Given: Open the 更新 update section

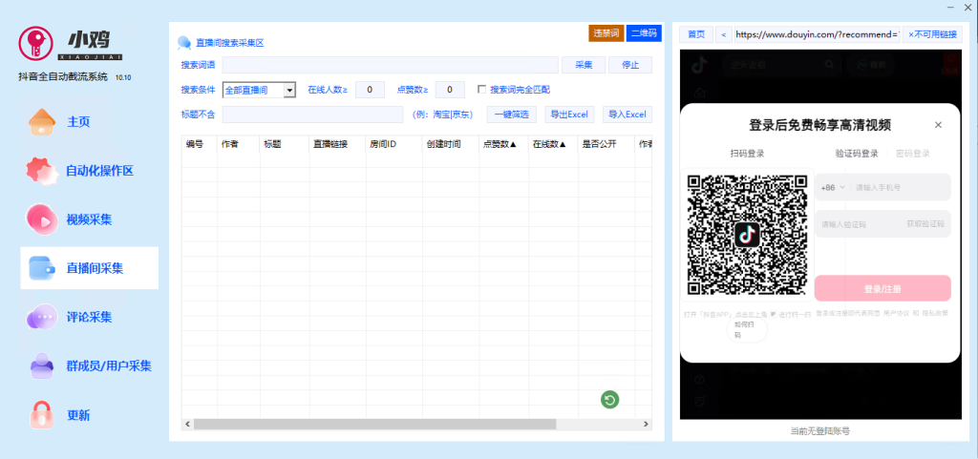Looking at the screenshot, I should coord(78,415).
